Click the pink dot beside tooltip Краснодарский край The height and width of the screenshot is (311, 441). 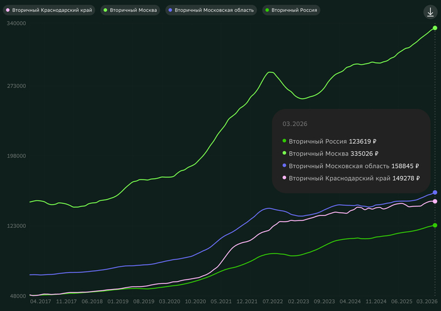tap(285, 178)
